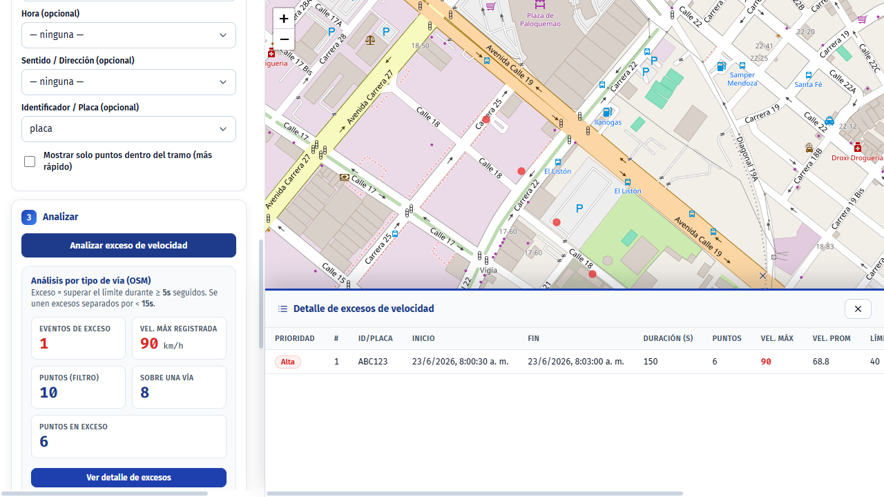The image size is (884, 497).
Task: Click the step 3 number badge
Action: pyautogui.click(x=29, y=217)
